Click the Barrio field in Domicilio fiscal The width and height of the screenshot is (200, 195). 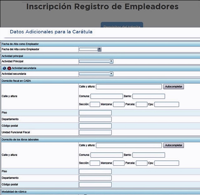(x=148, y=96)
